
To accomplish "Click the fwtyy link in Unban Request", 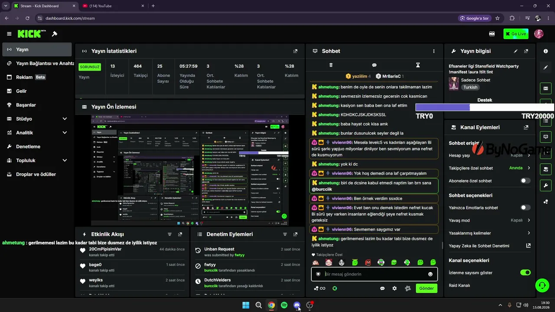I will (x=239, y=255).
